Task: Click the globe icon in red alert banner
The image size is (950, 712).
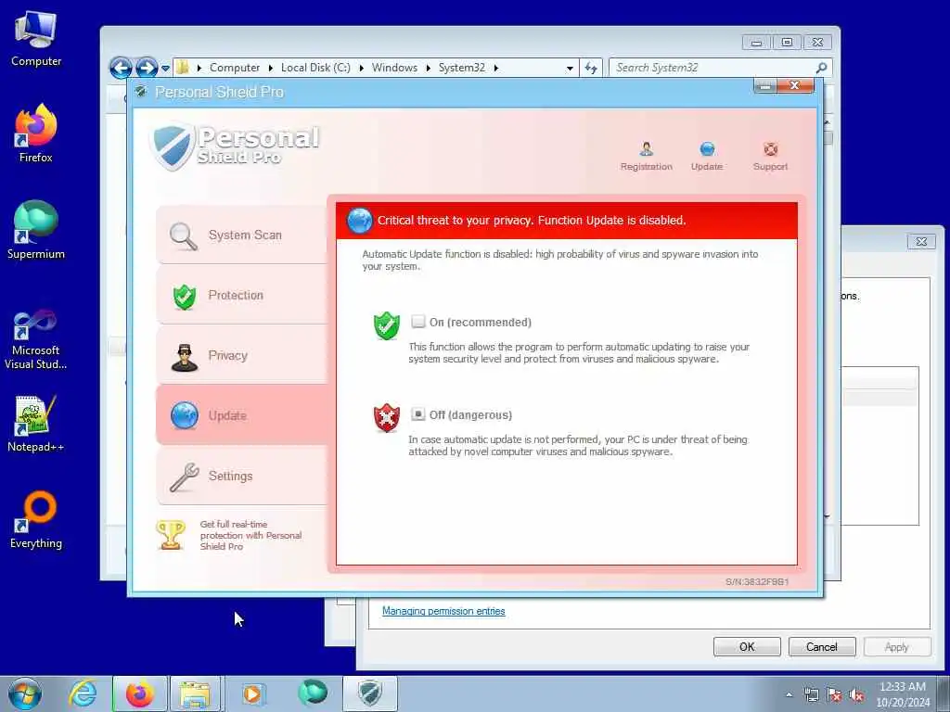Action: tap(359, 221)
